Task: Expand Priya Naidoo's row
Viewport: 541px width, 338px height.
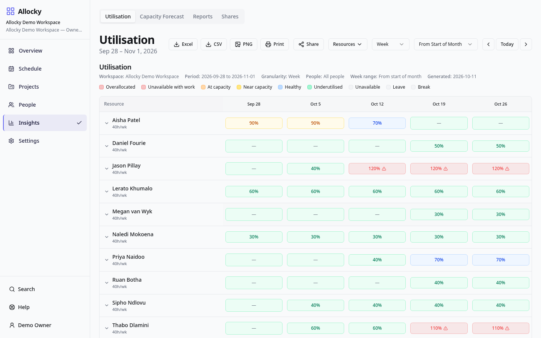Action: (107, 260)
